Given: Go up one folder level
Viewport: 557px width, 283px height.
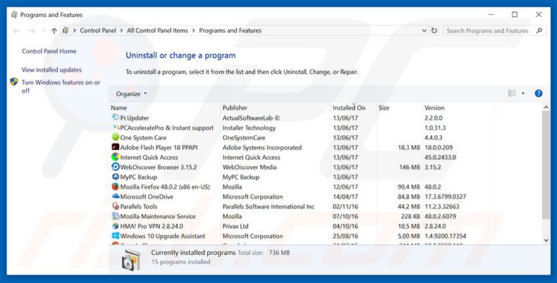Looking at the screenshot, I should tap(54, 31).
